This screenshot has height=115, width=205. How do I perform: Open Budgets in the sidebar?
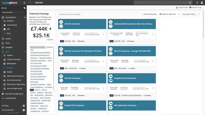click(x=10, y=72)
